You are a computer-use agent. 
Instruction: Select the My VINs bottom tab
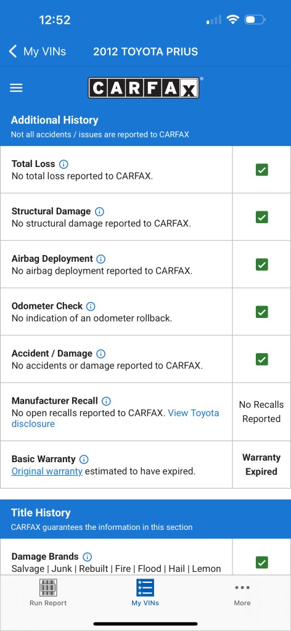pyautogui.click(x=145, y=592)
